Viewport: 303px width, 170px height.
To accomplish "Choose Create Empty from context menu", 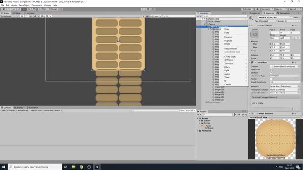I will (x=233, y=57).
